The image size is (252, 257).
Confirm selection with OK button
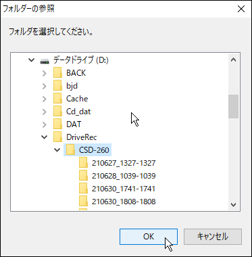coord(149,237)
